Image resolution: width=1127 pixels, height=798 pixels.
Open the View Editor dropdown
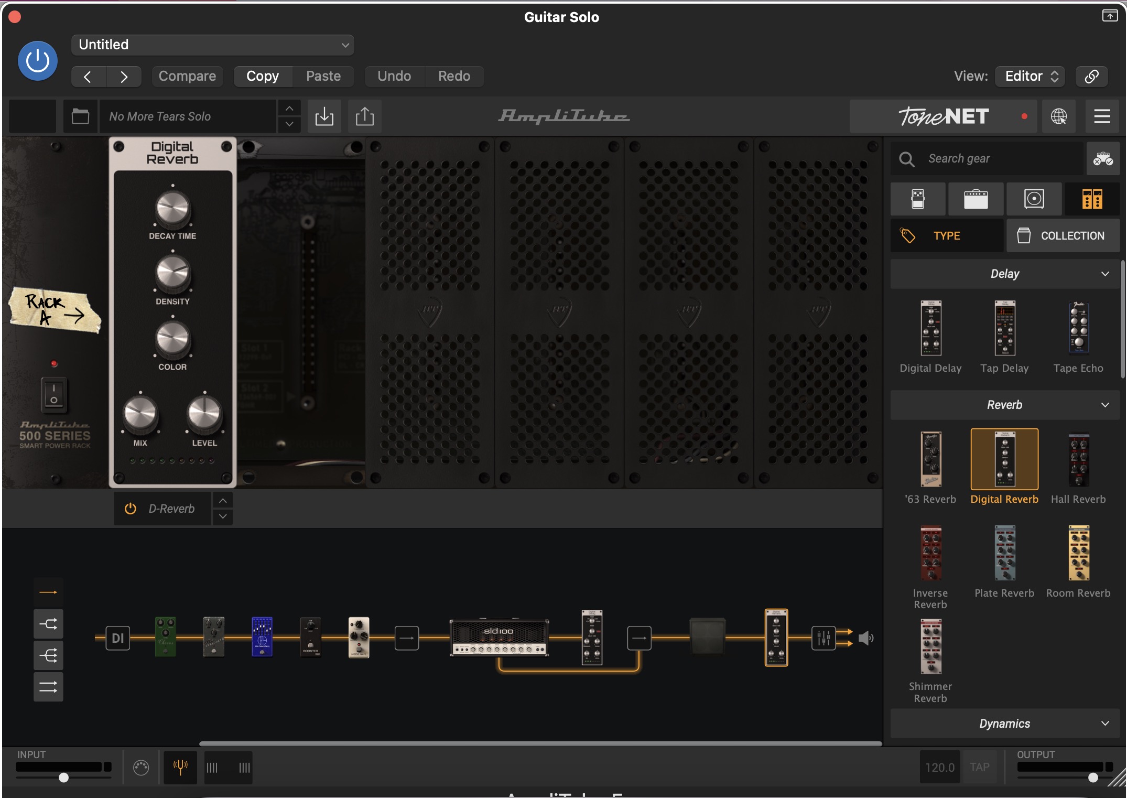(x=1030, y=76)
